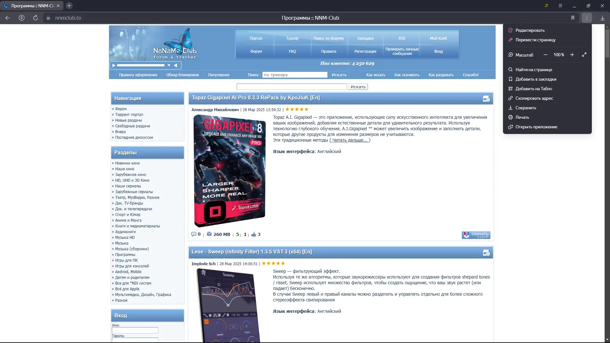Image resolution: width=610 pixels, height=343 pixels.
Task: Choose 'Найти на странице' from the menu
Action: tap(533, 70)
